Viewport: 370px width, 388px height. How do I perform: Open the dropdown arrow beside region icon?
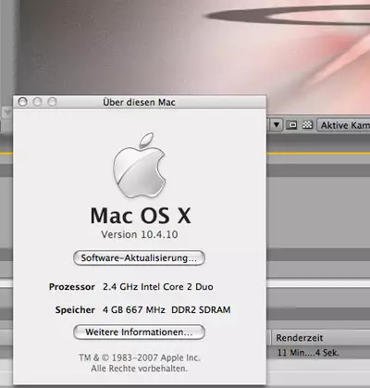(x=277, y=125)
